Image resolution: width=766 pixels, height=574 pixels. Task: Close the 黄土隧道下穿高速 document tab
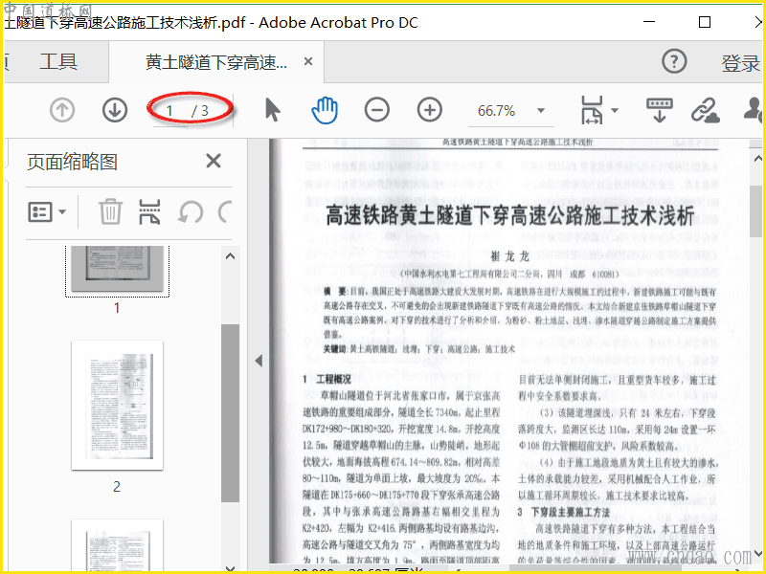click(308, 61)
